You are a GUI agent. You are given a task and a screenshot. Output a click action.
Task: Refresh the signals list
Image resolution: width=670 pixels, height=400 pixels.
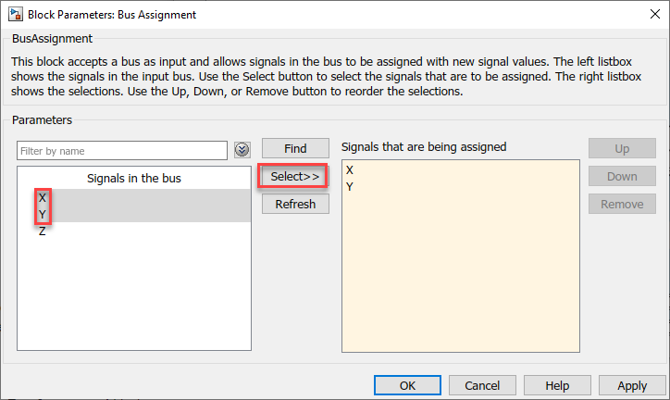[295, 204]
